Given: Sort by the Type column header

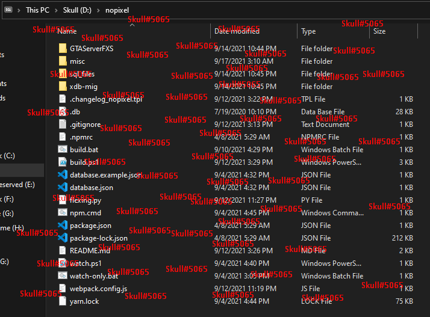Looking at the screenshot, I should pyautogui.click(x=308, y=31).
